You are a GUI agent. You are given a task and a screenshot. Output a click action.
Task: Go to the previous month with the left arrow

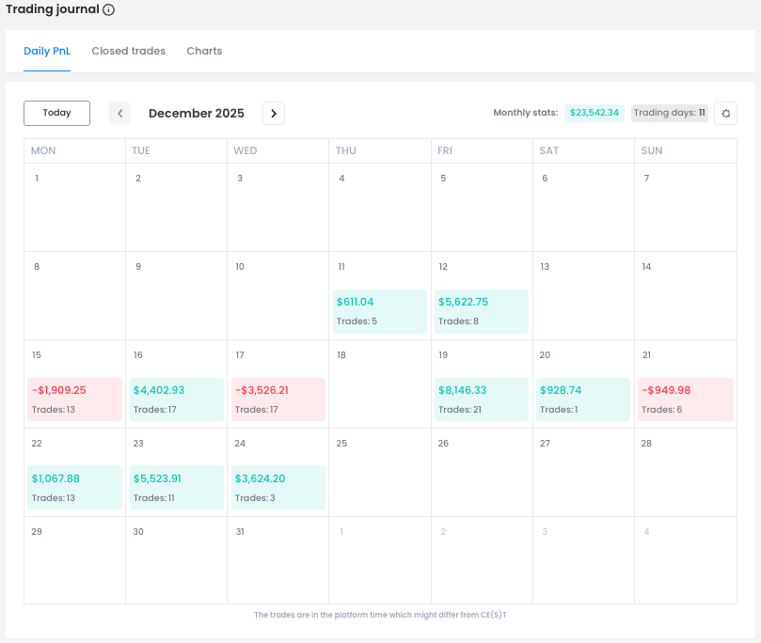coord(119,113)
